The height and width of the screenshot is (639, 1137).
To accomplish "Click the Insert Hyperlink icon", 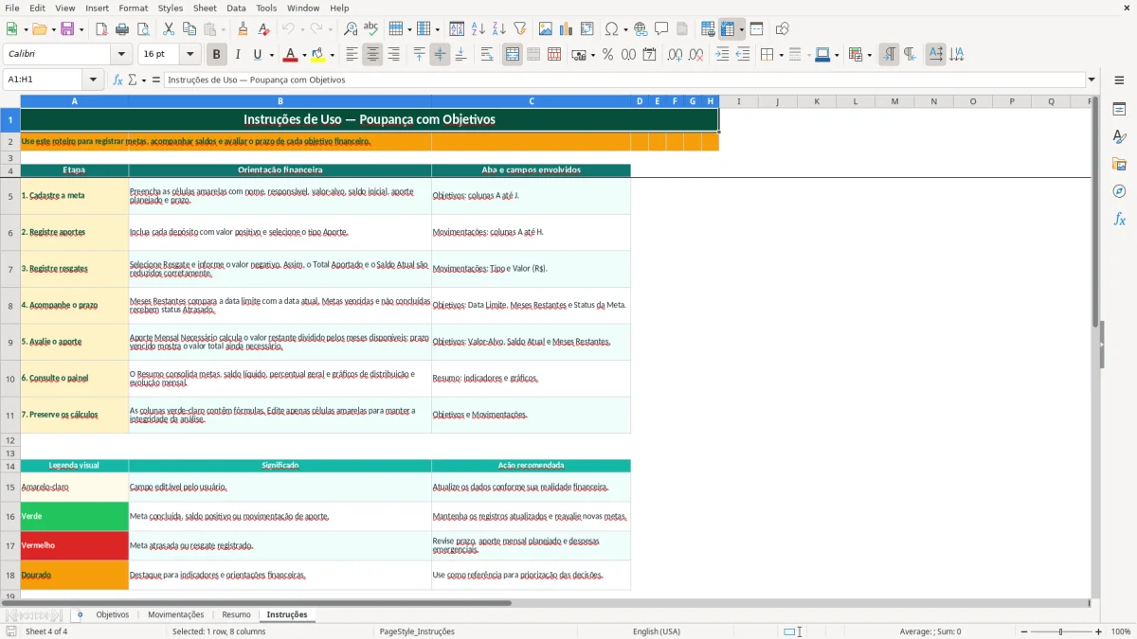I will pyautogui.click(x=641, y=29).
